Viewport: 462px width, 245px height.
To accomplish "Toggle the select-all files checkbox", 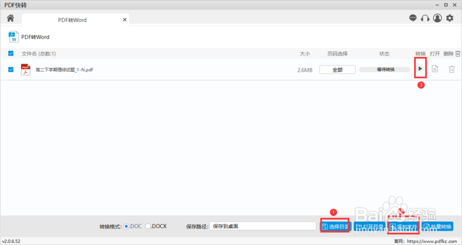I will pos(11,53).
